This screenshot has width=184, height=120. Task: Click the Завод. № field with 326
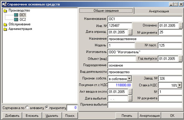point(170,78)
